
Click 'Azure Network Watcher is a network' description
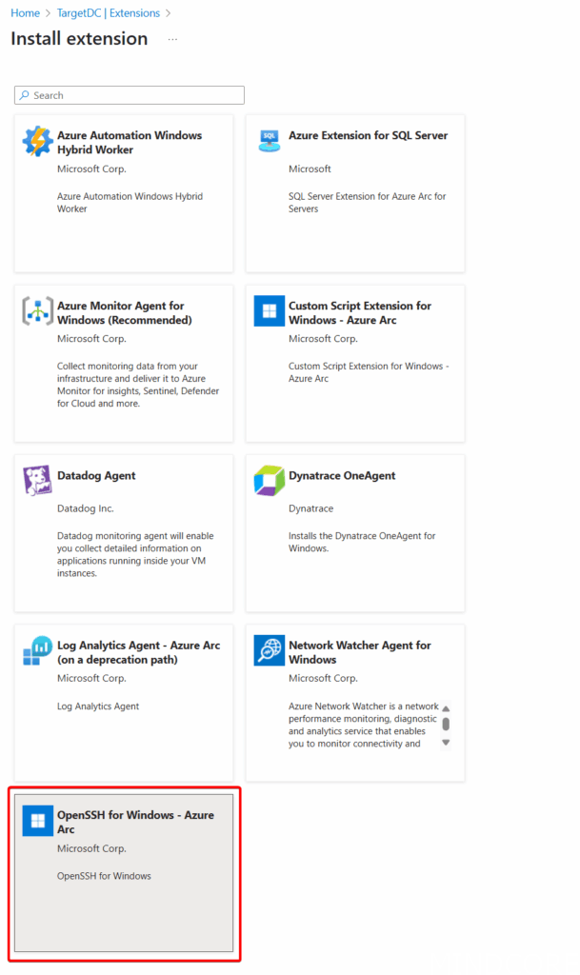pyautogui.click(x=363, y=725)
